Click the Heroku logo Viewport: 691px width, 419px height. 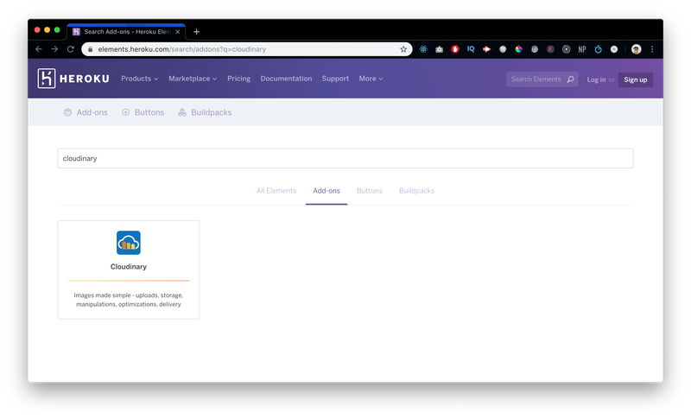73,79
